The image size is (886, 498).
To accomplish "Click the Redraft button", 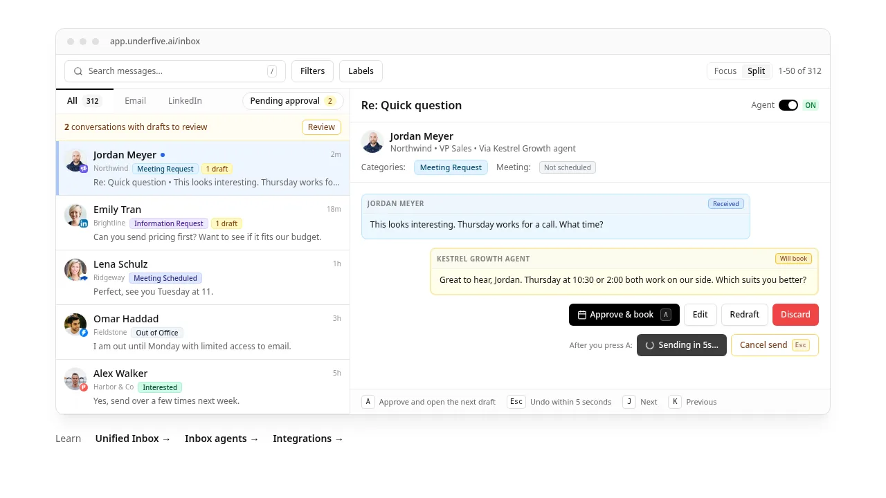I will (745, 315).
